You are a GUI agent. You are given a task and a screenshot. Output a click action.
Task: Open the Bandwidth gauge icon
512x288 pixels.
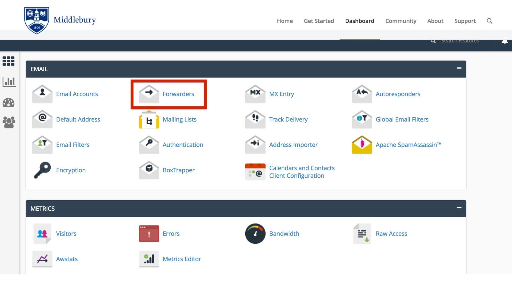(x=255, y=234)
